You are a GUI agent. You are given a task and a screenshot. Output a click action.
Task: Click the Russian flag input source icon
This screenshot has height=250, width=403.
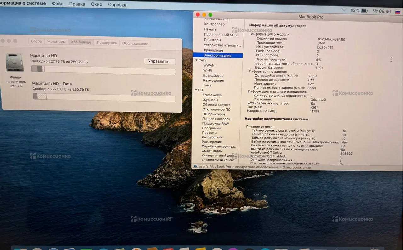pos(398,12)
